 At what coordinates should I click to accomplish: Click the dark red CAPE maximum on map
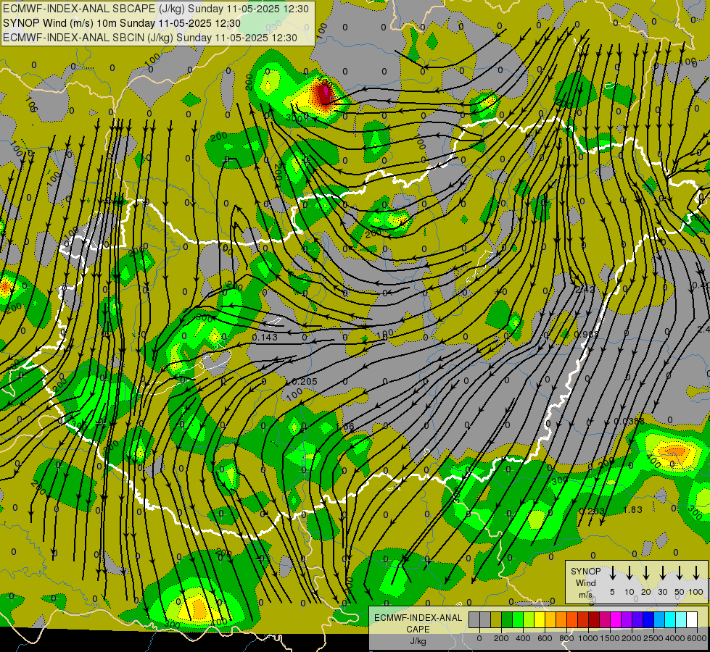[x=324, y=93]
